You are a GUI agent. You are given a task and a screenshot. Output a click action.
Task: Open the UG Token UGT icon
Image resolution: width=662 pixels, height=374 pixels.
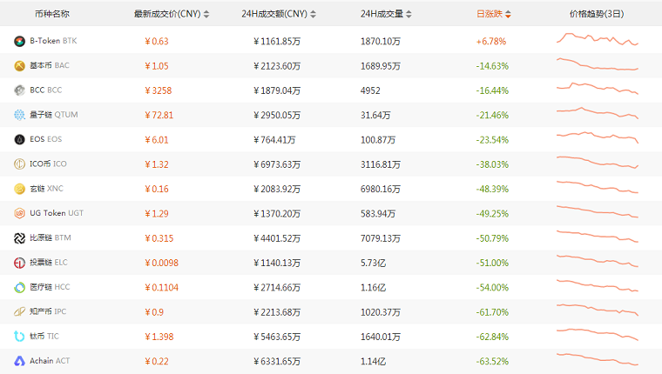point(19,213)
